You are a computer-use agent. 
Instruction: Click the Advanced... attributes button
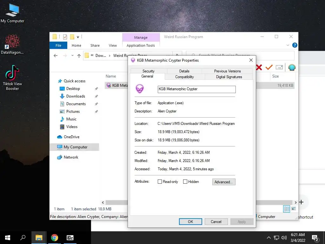(x=224, y=182)
